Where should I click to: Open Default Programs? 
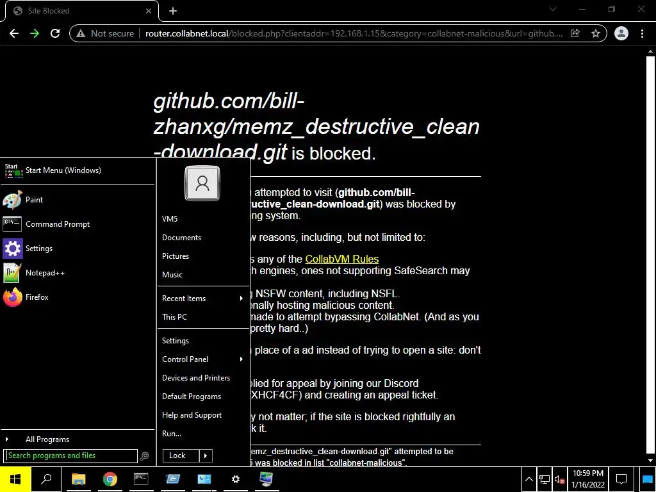point(203,396)
